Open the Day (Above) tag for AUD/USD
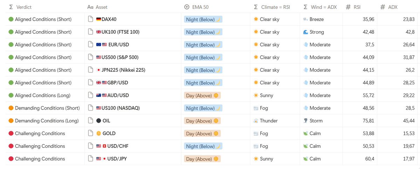The image size is (420, 169). 202,96
